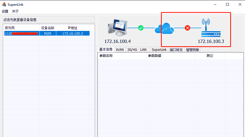The width and height of the screenshot is (245, 137).
Task: Click the 序列号 column header
Action: click(x=10, y=28)
